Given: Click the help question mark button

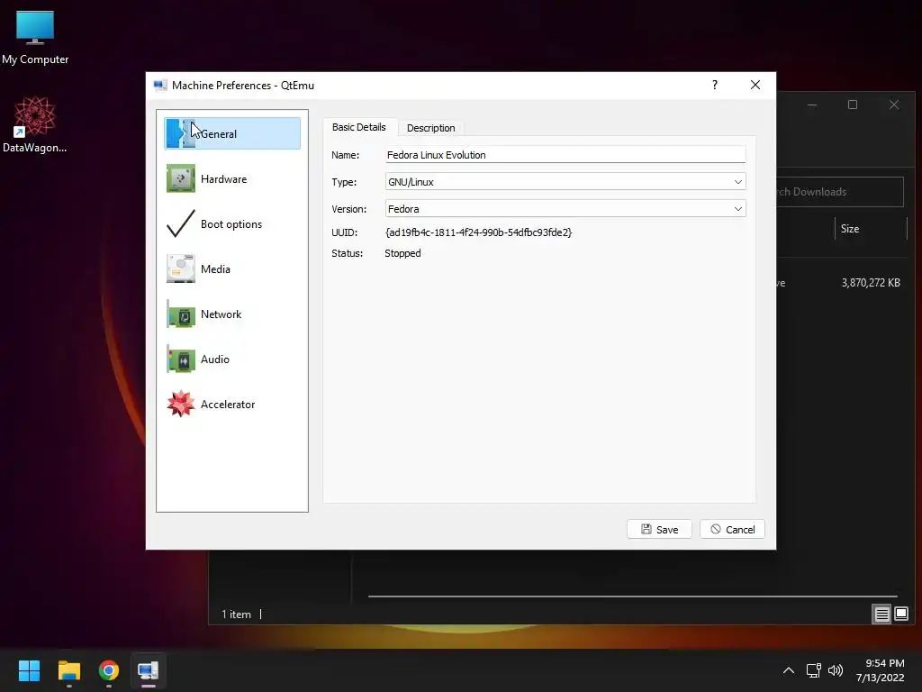Looking at the screenshot, I should coord(714,86).
